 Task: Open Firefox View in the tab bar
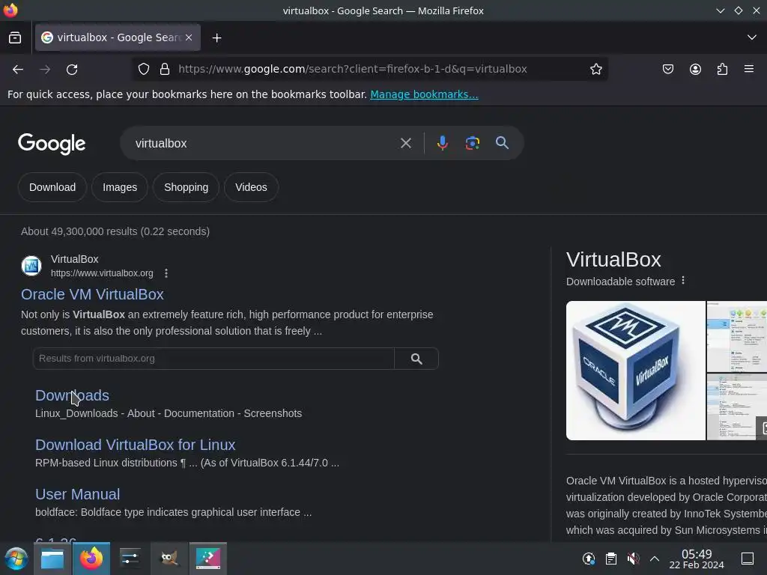pyautogui.click(x=15, y=37)
